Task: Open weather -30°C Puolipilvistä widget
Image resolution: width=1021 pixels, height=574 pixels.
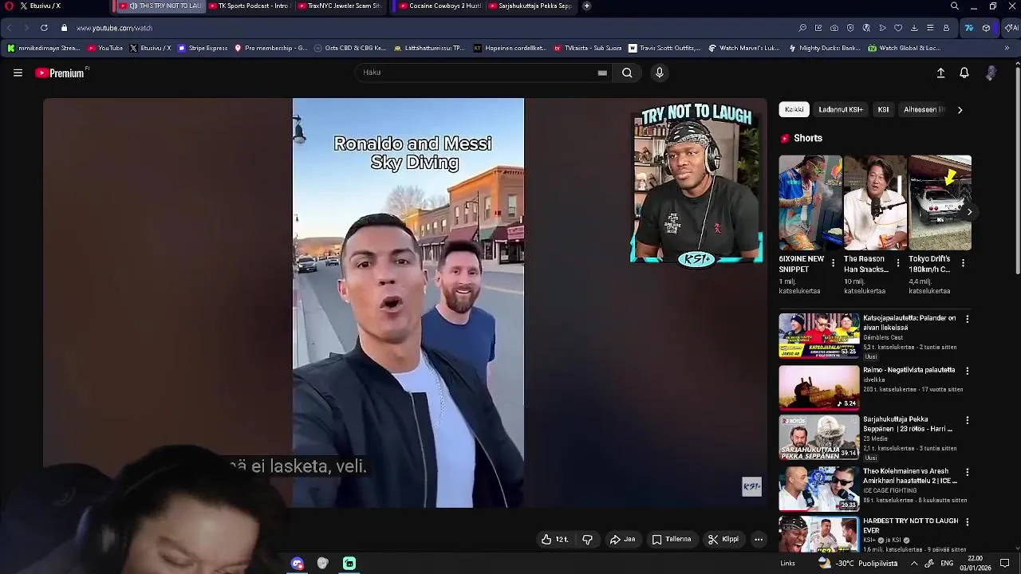Action: [x=858, y=563]
